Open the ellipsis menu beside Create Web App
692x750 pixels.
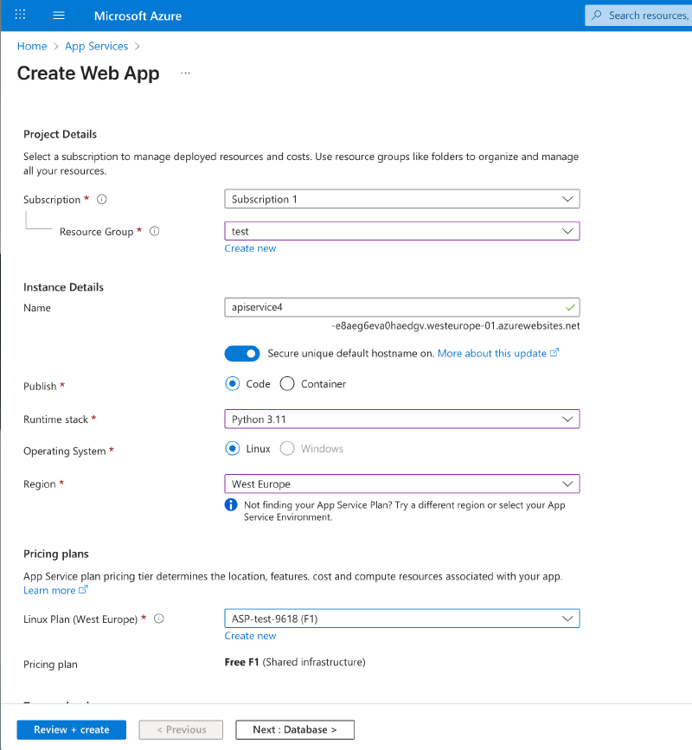[186, 74]
